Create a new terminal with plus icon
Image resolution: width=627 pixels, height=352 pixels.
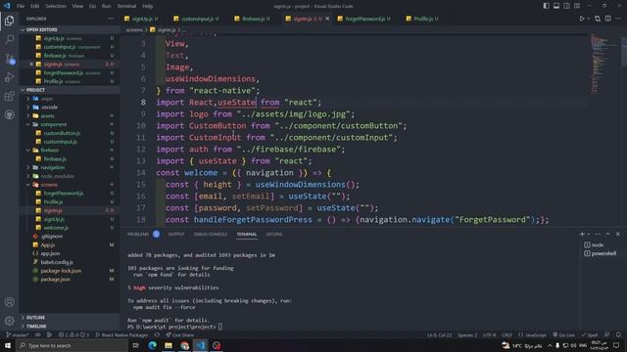(x=582, y=234)
